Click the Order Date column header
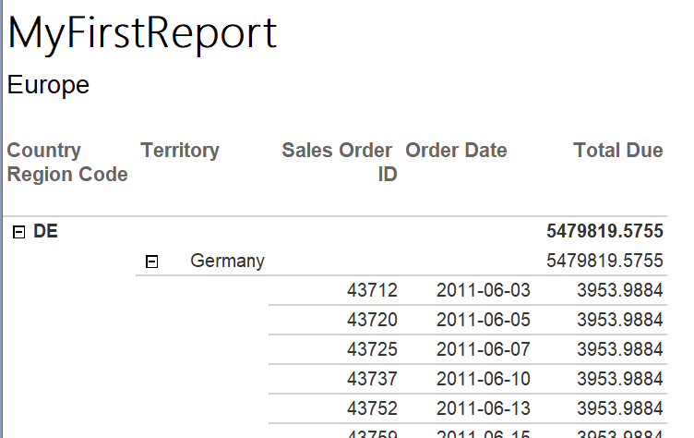This screenshot has height=438, width=694. point(456,151)
